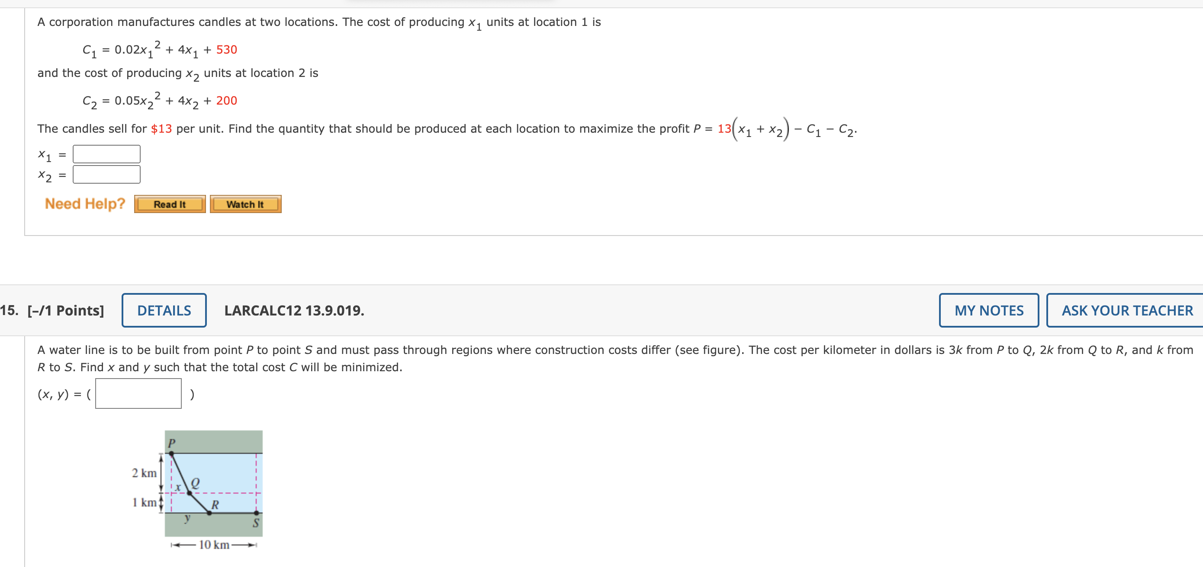Click the (x, y) answer input box
The image size is (1203, 567).
tap(138, 394)
